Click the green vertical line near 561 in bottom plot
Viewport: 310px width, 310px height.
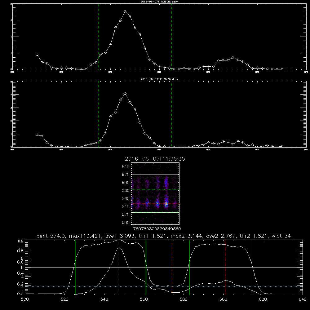[x=146, y=267]
